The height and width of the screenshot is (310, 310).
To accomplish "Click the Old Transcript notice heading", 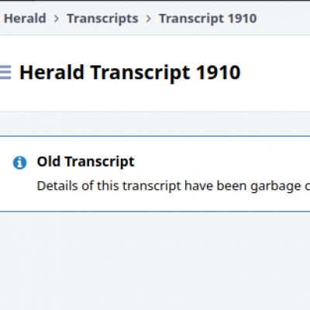I will pos(85,162).
